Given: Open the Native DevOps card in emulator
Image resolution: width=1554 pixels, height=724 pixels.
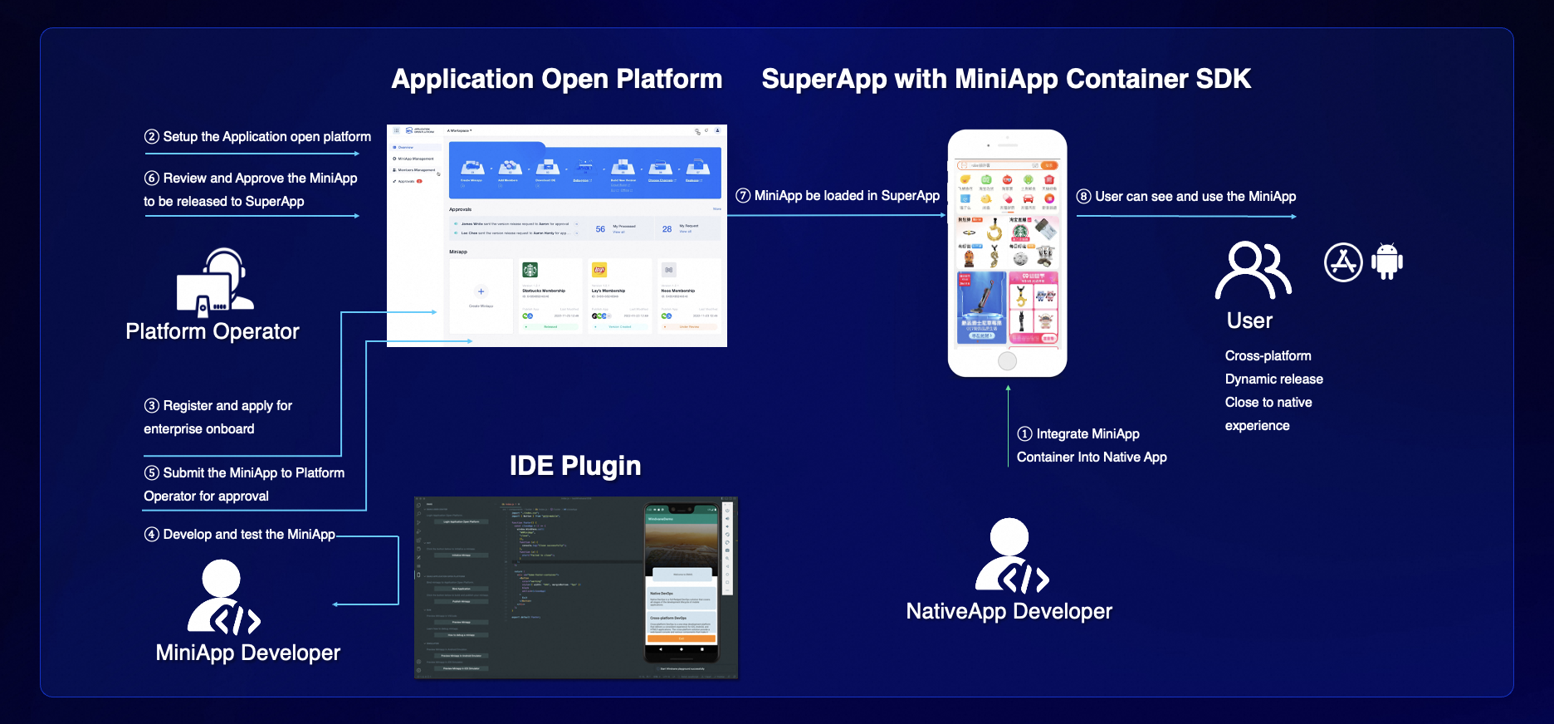Looking at the screenshot, I should (x=682, y=598).
